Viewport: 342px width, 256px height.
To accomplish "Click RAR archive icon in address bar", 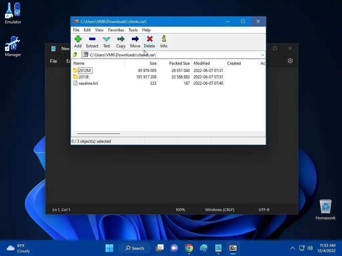I will pyautogui.click(x=86, y=54).
